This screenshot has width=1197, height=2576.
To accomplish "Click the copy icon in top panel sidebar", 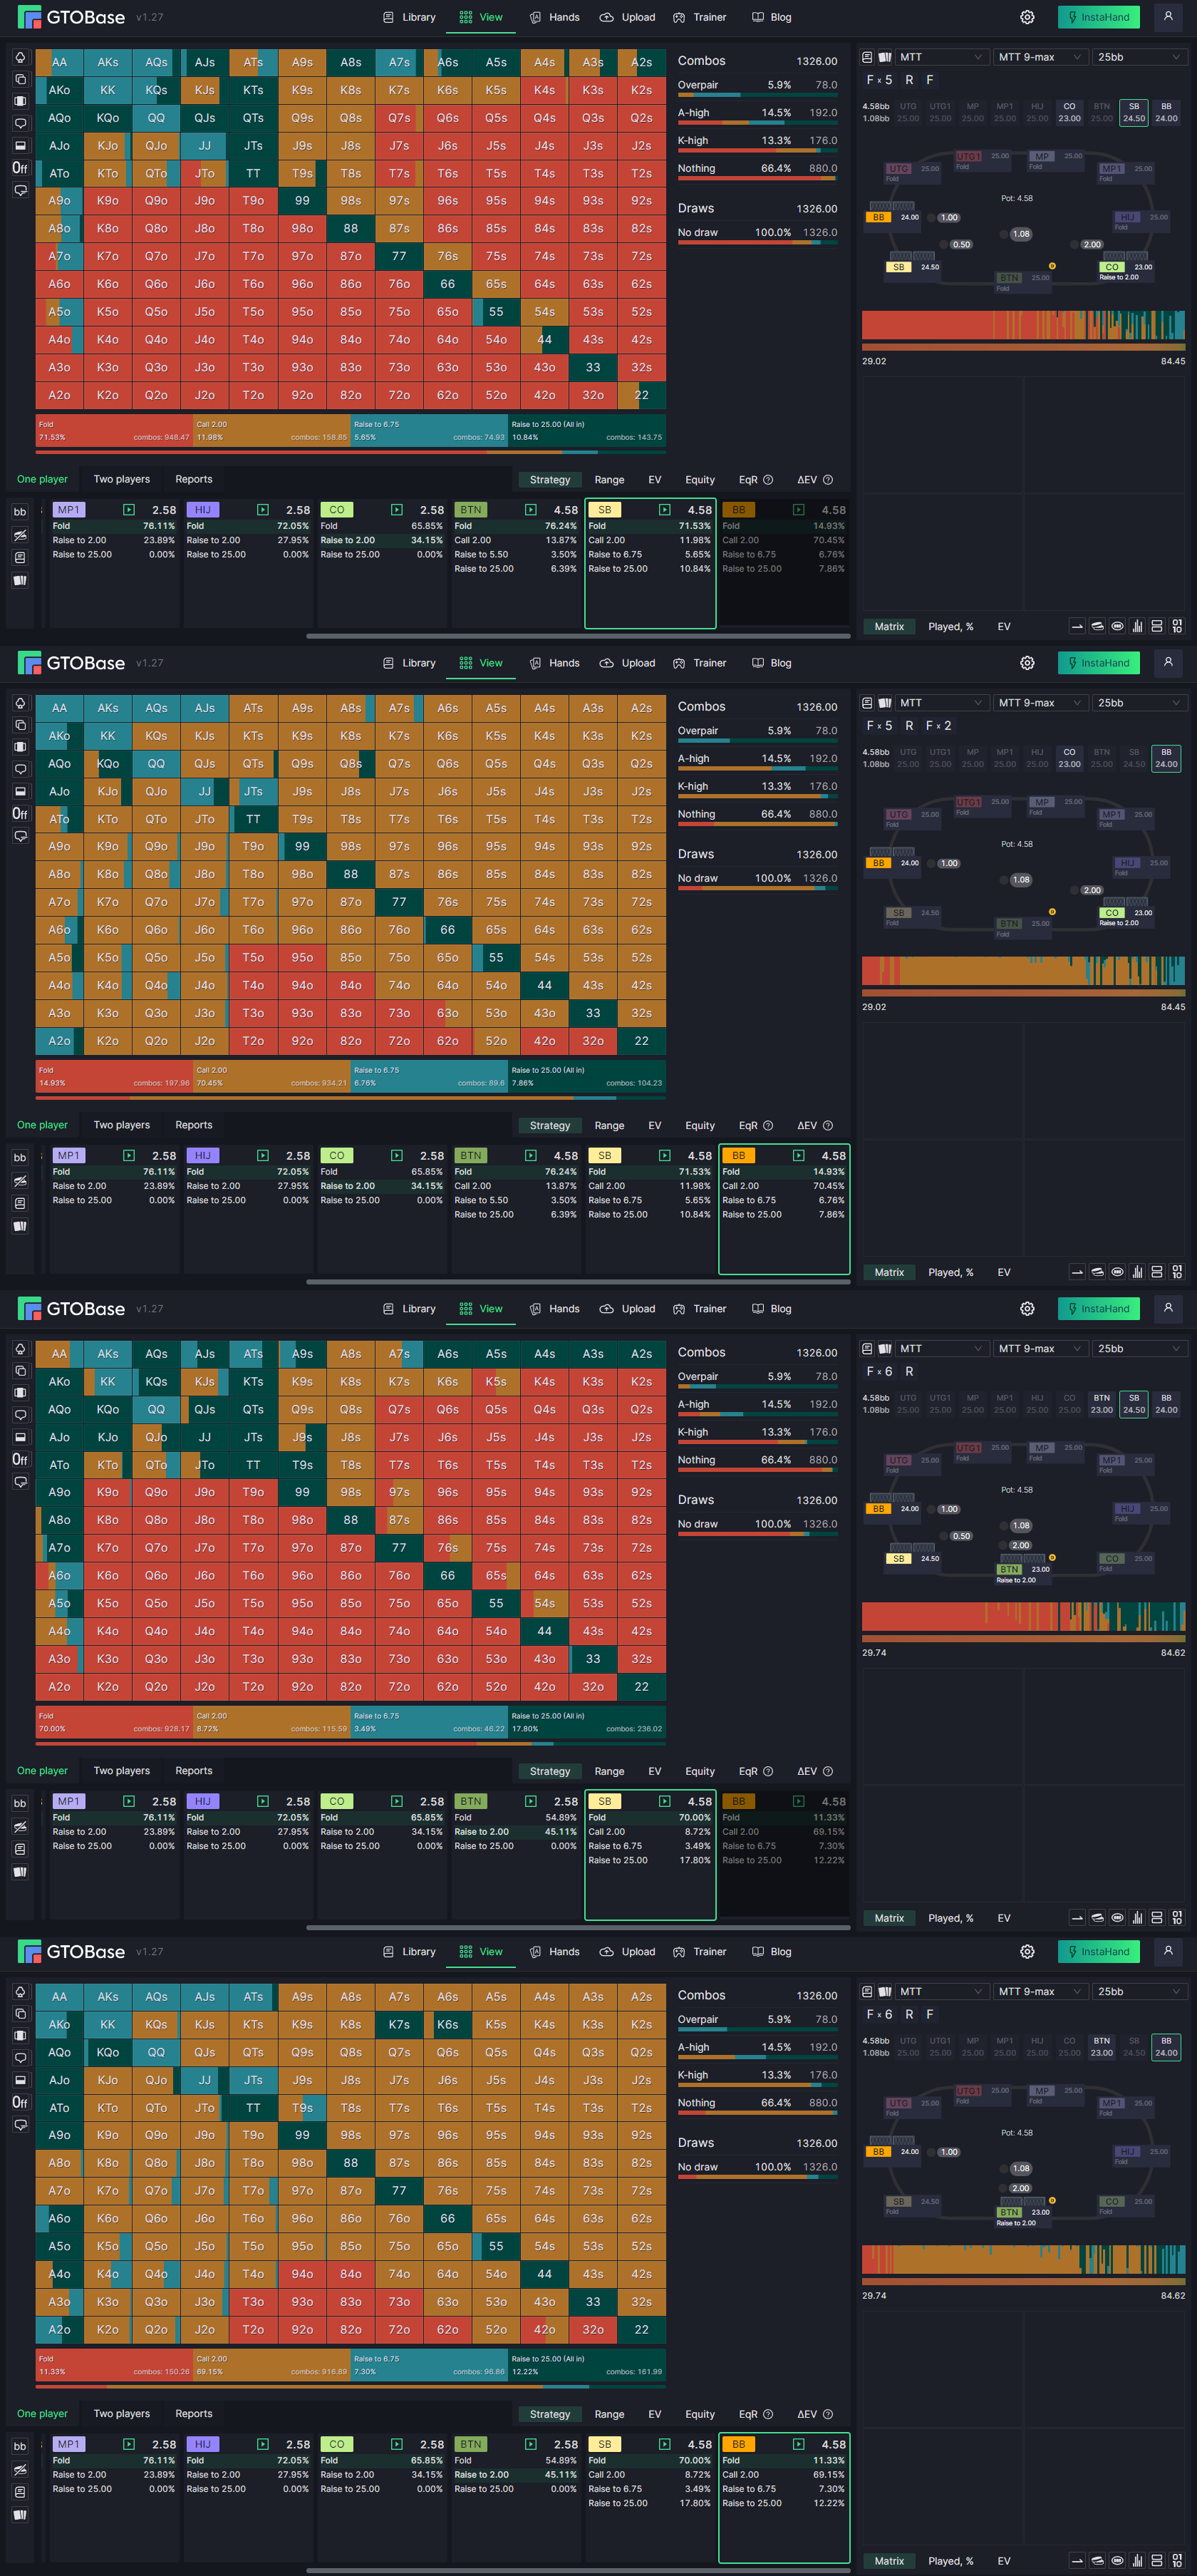I will (20, 79).
